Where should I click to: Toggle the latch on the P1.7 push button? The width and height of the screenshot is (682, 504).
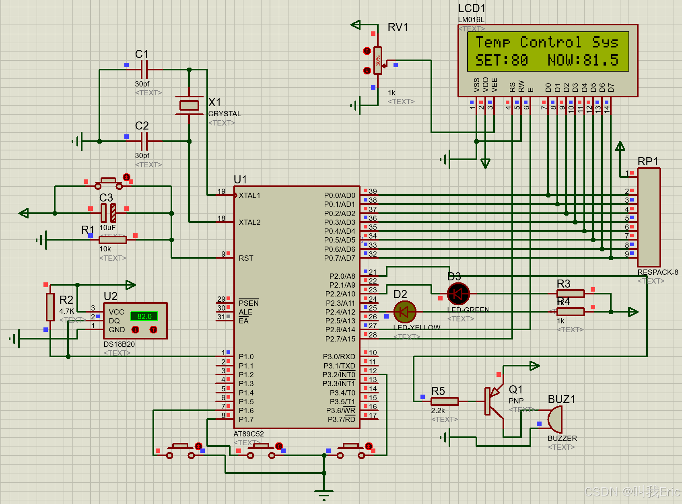click(279, 446)
